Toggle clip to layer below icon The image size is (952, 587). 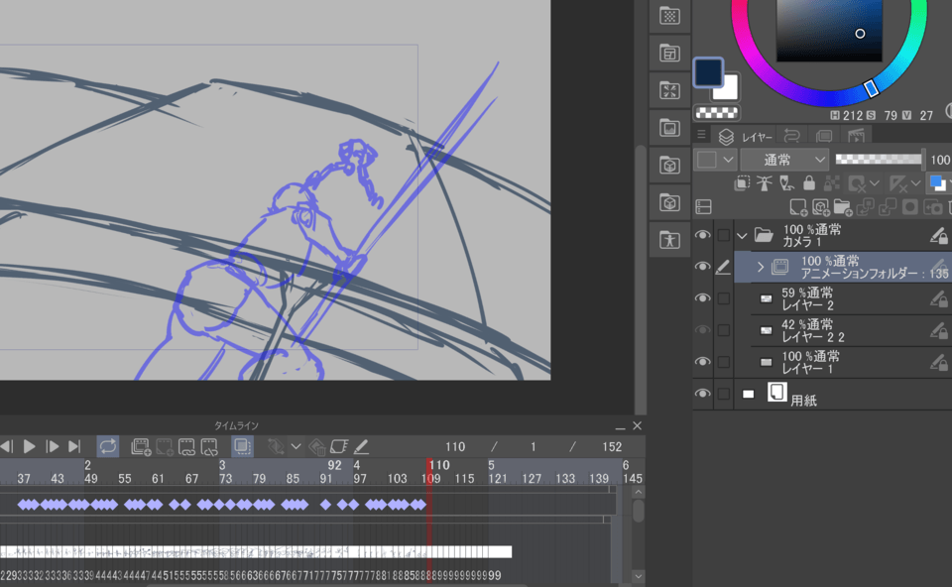(x=742, y=183)
